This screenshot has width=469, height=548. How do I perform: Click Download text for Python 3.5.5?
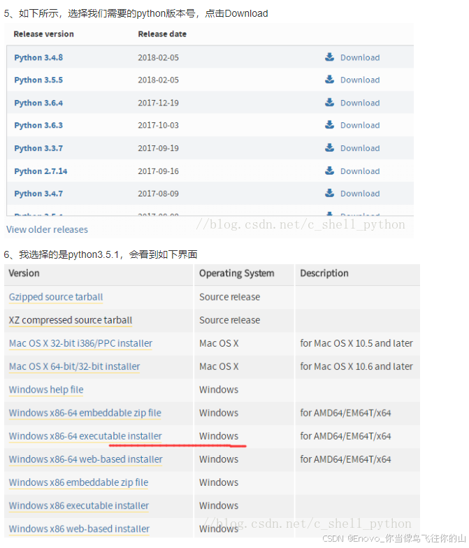[360, 80]
